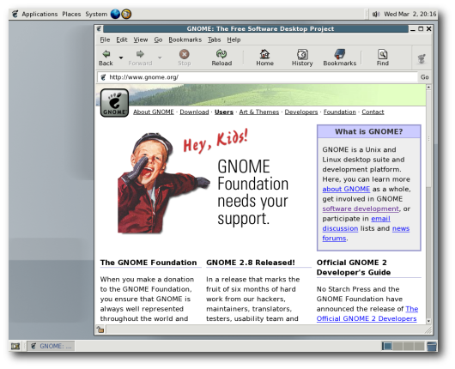455x369 pixels.
Task: Click the GNOME foot icon beside Applications
Action: pos(15,14)
